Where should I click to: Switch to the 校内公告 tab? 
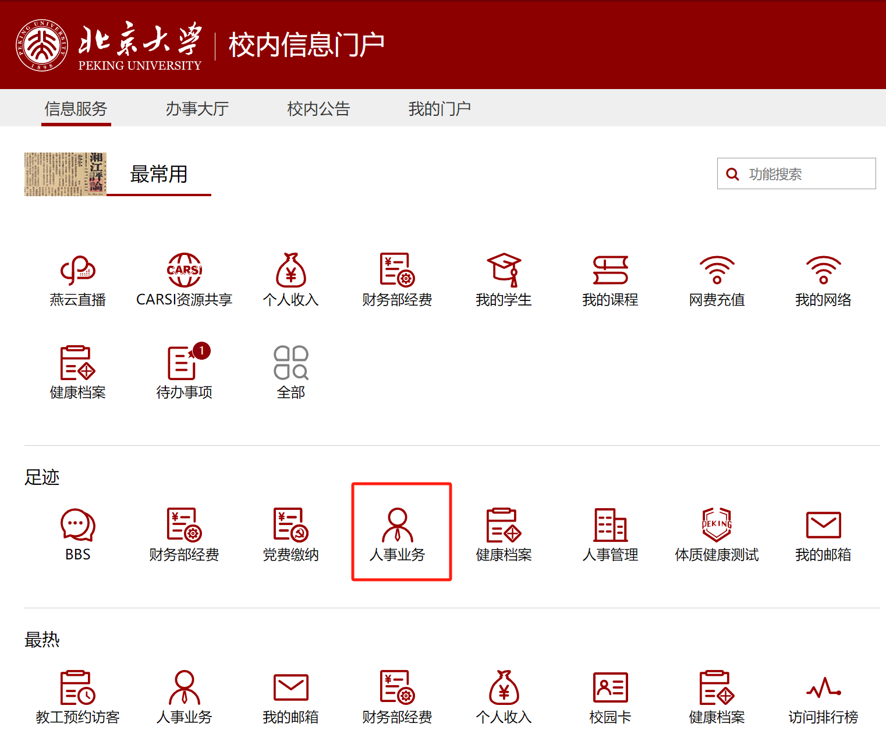(318, 109)
